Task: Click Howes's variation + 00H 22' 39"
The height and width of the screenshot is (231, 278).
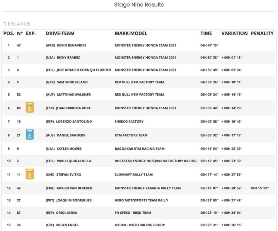Action: coord(232,149)
